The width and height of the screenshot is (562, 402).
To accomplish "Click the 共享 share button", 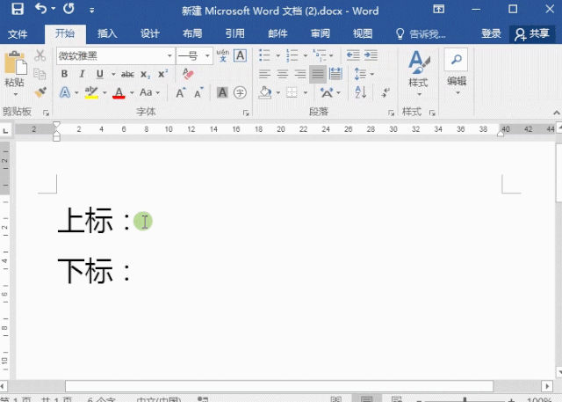I will [x=532, y=34].
